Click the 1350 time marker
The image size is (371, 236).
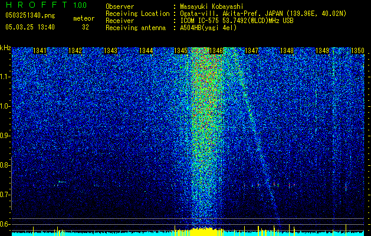357,51
